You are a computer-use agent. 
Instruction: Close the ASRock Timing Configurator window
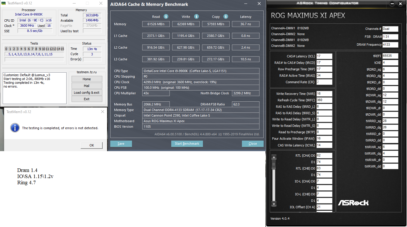click(x=400, y=4)
